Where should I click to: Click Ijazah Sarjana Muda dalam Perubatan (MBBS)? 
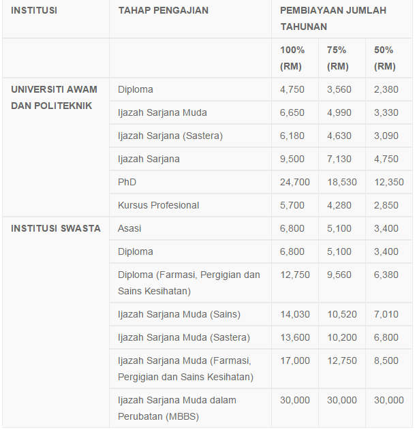click(176, 408)
